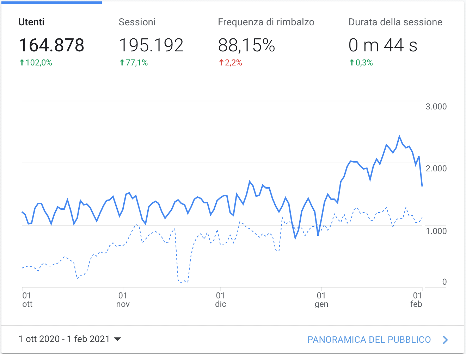
Task: Click the 88,15% bounce rate value
Action: 246,45
